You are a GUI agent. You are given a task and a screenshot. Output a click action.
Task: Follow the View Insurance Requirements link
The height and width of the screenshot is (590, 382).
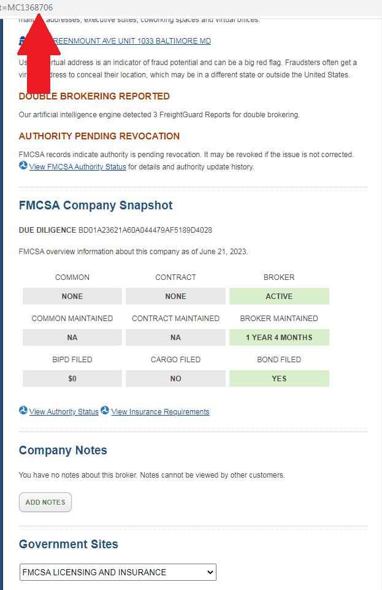click(160, 412)
